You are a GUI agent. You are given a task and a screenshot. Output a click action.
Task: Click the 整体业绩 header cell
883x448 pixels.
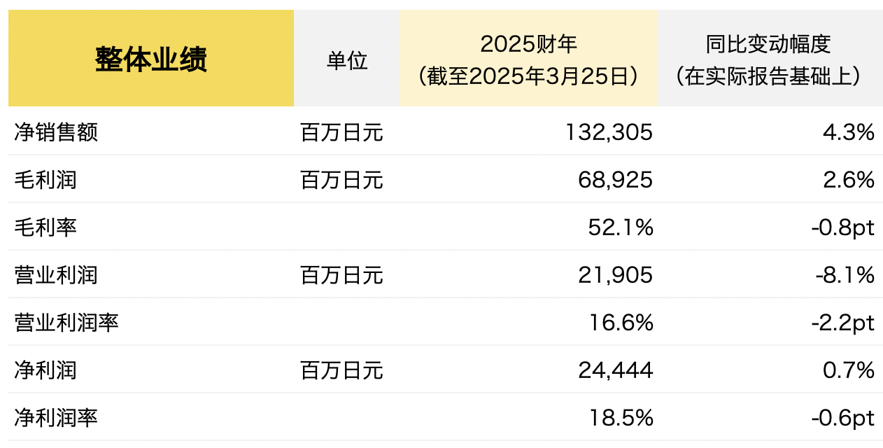pyautogui.click(x=151, y=59)
